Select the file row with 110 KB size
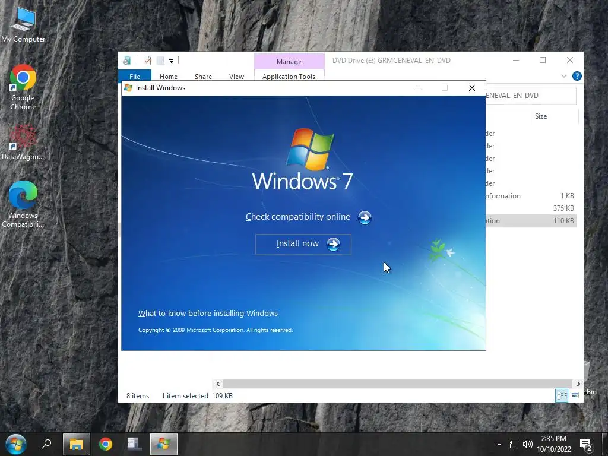Image resolution: width=608 pixels, height=456 pixels. click(x=531, y=221)
